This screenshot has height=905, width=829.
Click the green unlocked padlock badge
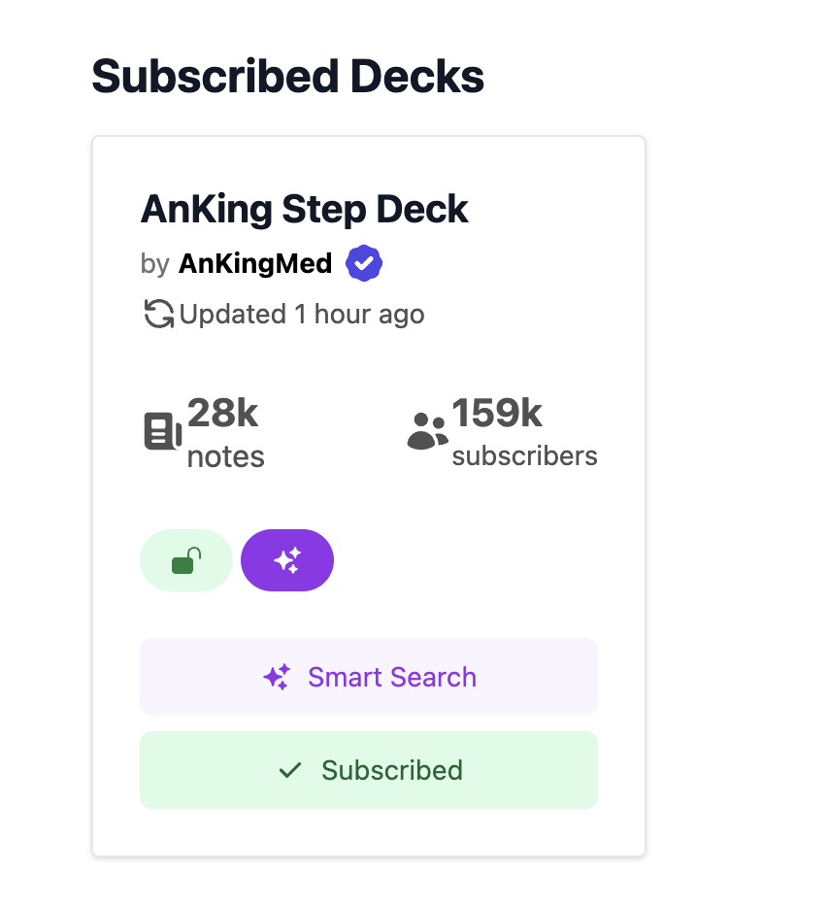click(186, 560)
